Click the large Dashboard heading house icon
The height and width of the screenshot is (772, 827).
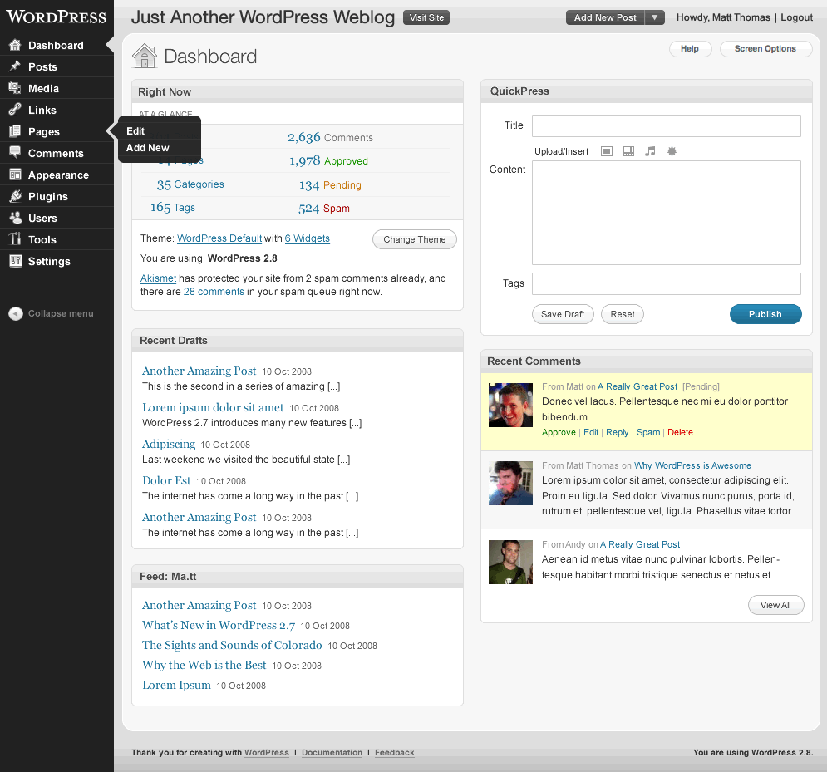pos(145,56)
